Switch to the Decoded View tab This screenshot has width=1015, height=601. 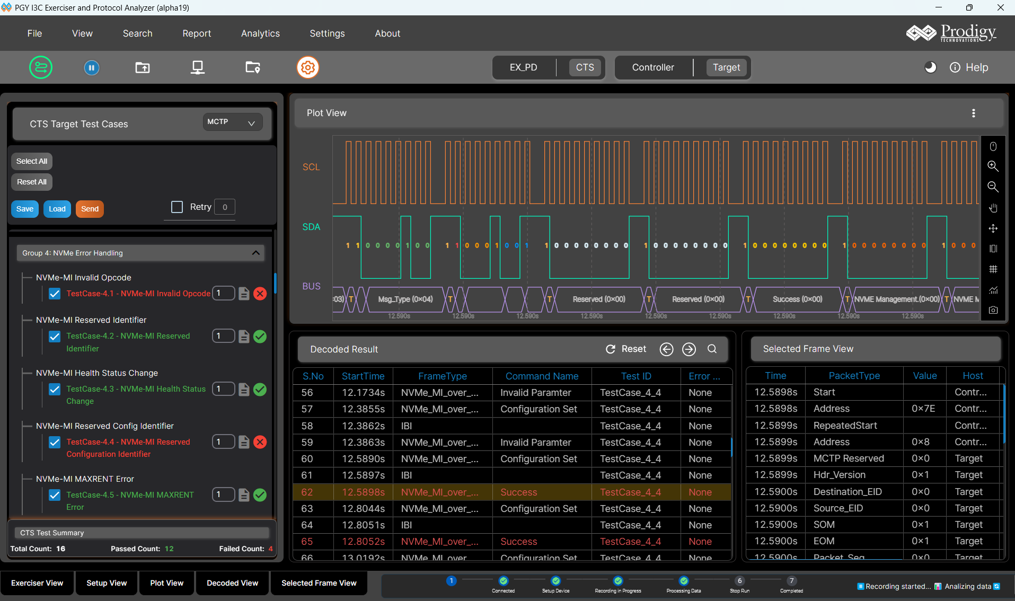tap(232, 583)
